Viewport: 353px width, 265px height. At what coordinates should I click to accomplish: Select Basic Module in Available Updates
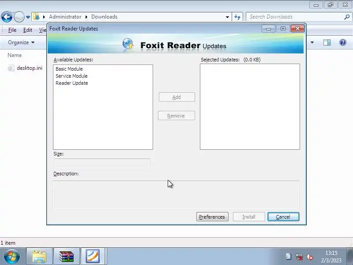coord(69,69)
